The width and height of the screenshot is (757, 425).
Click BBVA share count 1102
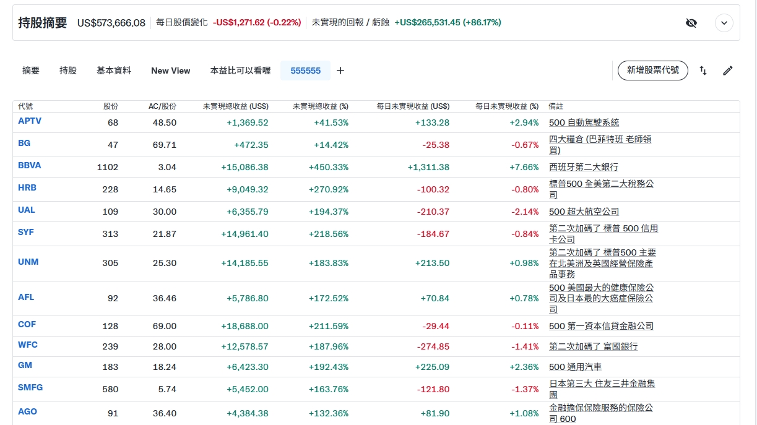[x=108, y=167]
